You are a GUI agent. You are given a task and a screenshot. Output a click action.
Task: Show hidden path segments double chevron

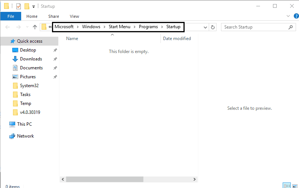point(50,27)
